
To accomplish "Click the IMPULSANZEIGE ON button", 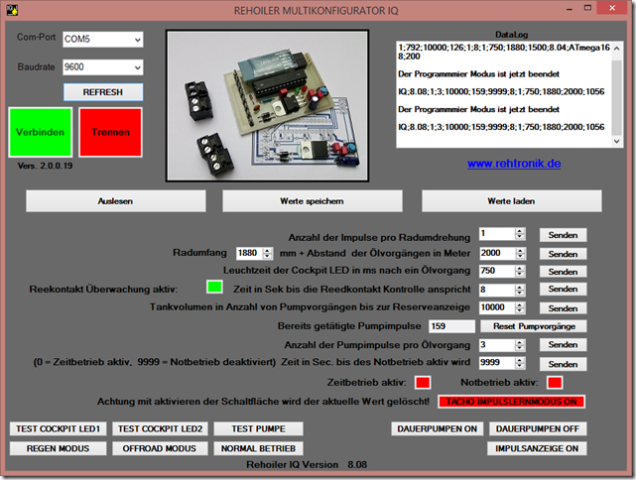I will pyautogui.click(x=537, y=448).
